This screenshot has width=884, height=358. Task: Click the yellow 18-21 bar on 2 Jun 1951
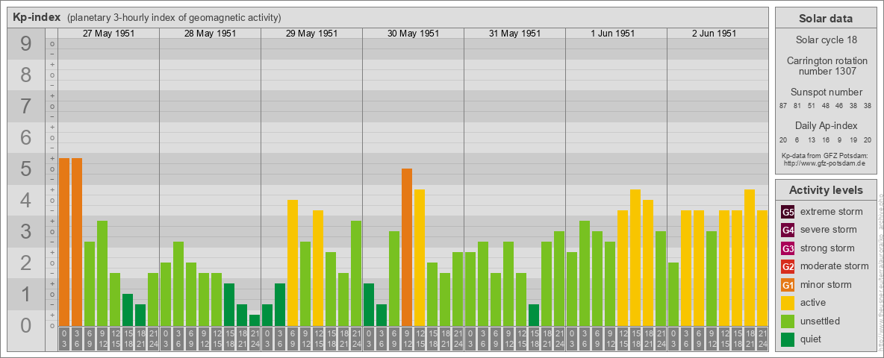pos(750,258)
